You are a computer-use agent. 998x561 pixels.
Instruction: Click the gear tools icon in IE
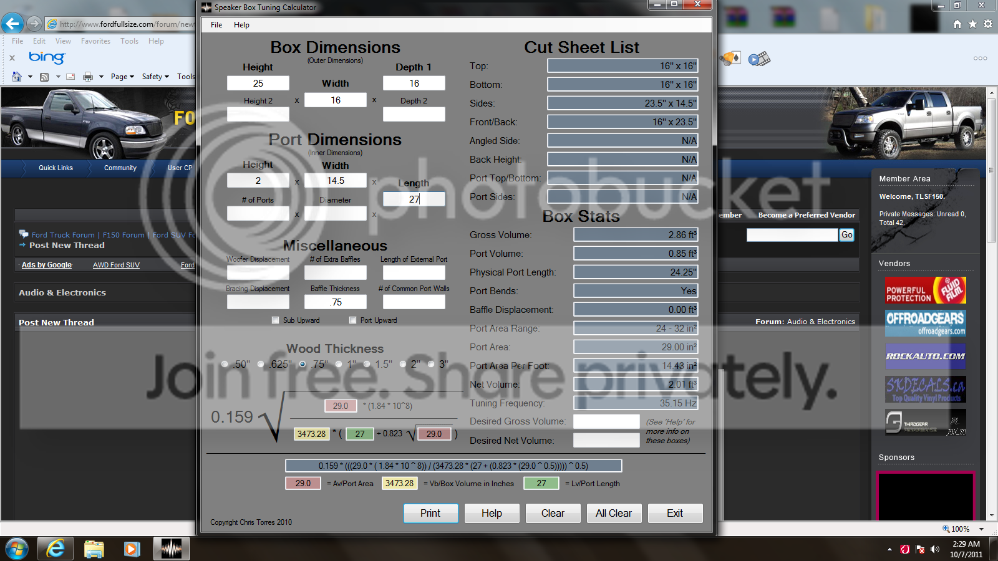[988, 24]
